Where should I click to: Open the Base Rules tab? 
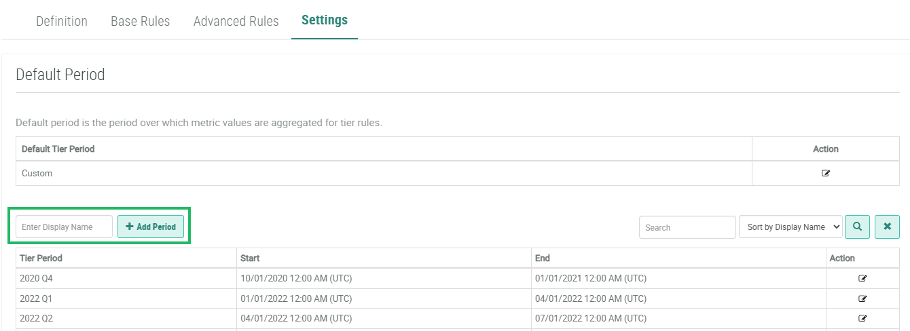tap(141, 21)
